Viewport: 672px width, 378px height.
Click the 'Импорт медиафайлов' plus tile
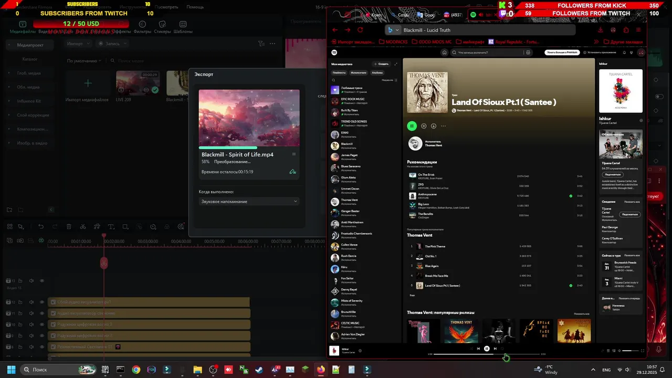click(x=88, y=83)
